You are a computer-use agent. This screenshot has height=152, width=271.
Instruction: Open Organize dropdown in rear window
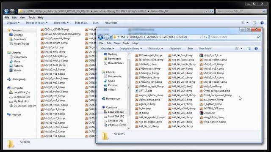click(13, 23)
